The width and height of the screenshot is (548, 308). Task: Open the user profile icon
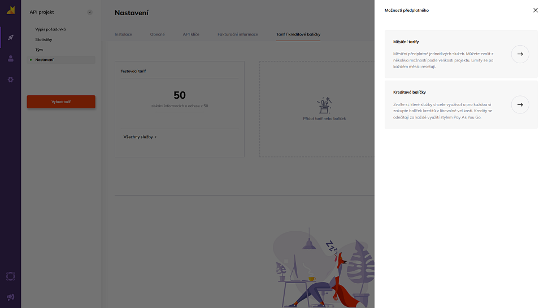[10, 59]
